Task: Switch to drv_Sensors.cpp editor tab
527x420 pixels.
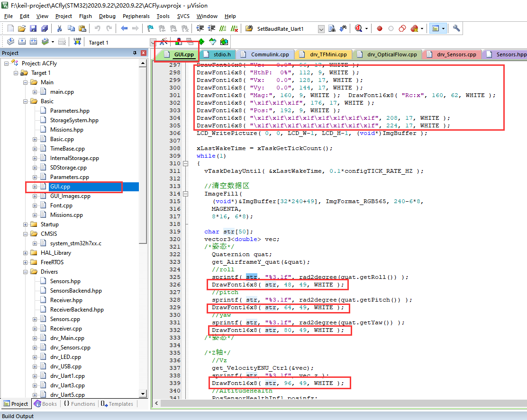Action: click(452, 54)
